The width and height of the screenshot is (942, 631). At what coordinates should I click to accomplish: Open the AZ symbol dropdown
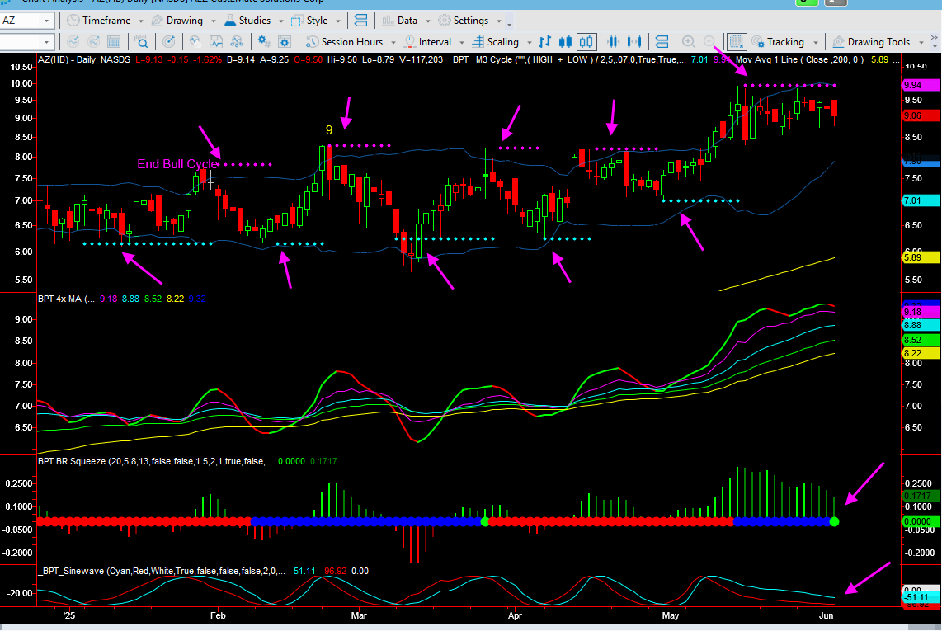point(47,21)
